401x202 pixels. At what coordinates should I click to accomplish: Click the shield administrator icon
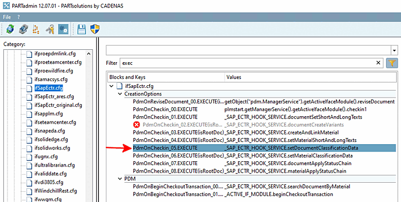[95, 29]
